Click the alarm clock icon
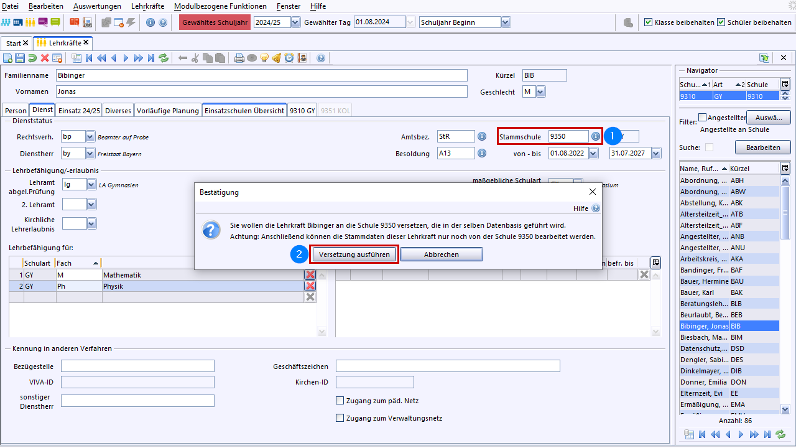796x448 pixels. (289, 58)
